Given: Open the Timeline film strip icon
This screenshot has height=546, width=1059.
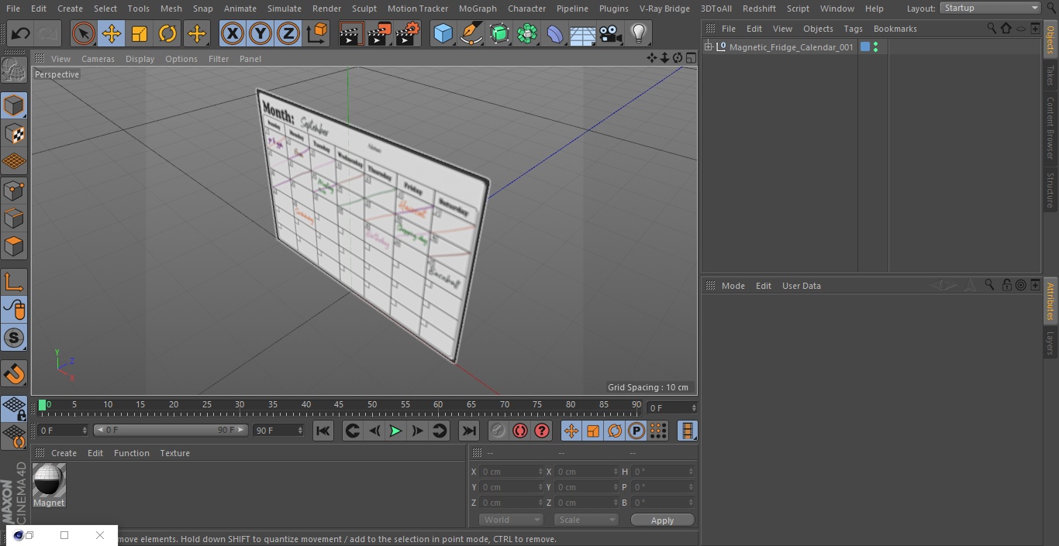Looking at the screenshot, I should point(687,431).
